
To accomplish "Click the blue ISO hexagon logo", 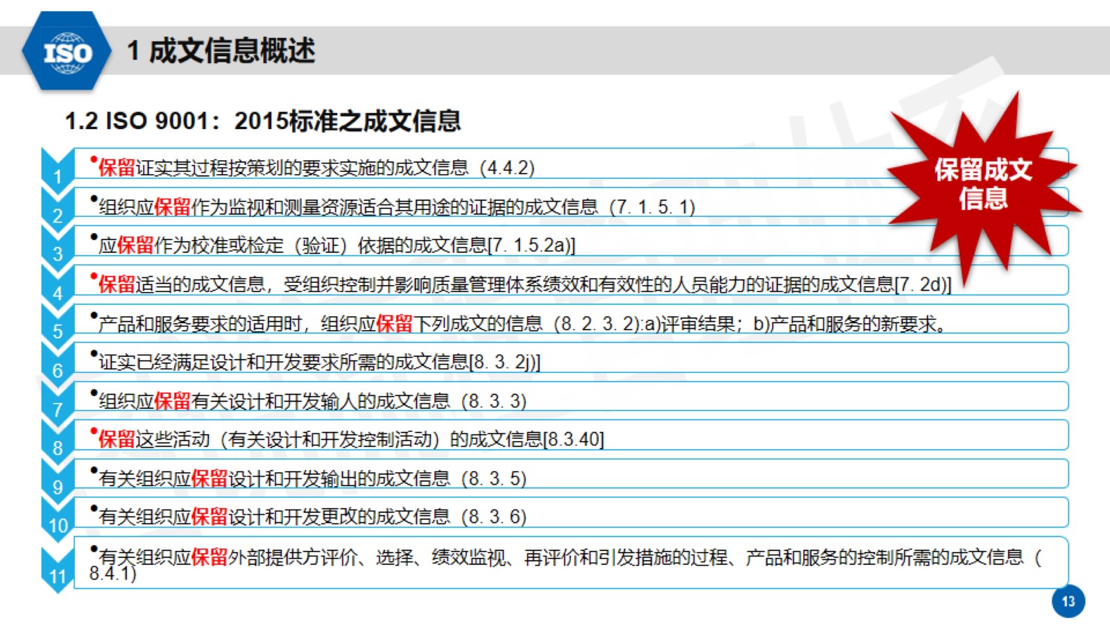I will pyautogui.click(x=67, y=51).
